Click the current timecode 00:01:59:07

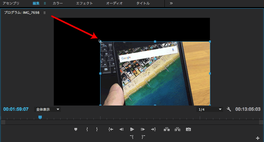[16, 109]
